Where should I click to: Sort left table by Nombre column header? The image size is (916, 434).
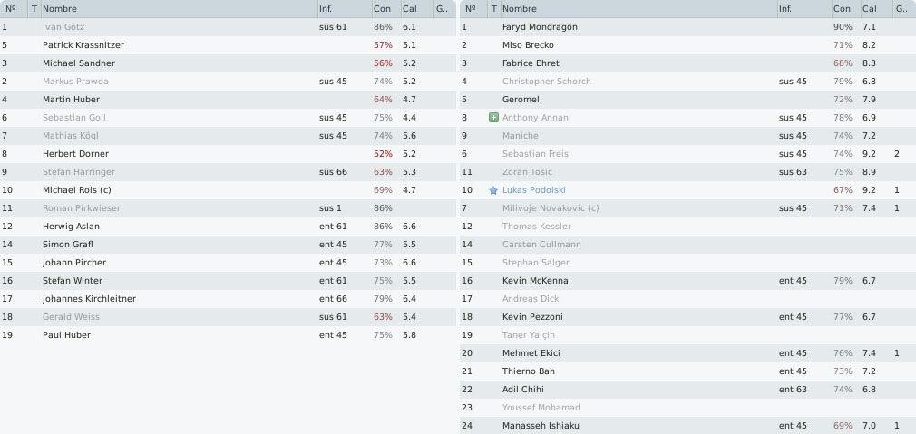click(179, 9)
